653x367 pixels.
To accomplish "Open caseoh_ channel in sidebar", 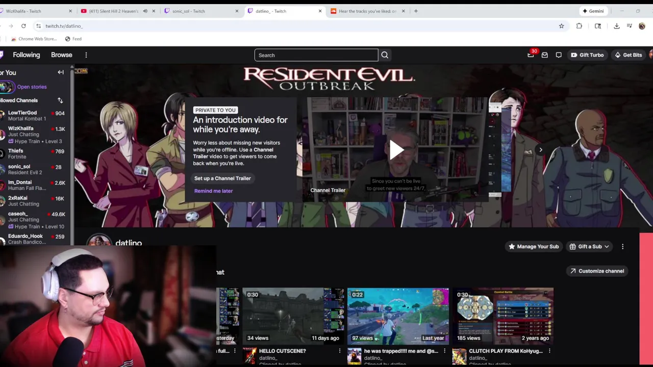I will pyautogui.click(x=33, y=220).
